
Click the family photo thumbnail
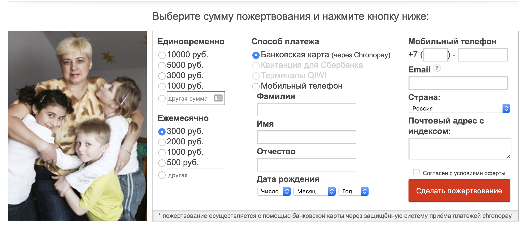click(78, 126)
